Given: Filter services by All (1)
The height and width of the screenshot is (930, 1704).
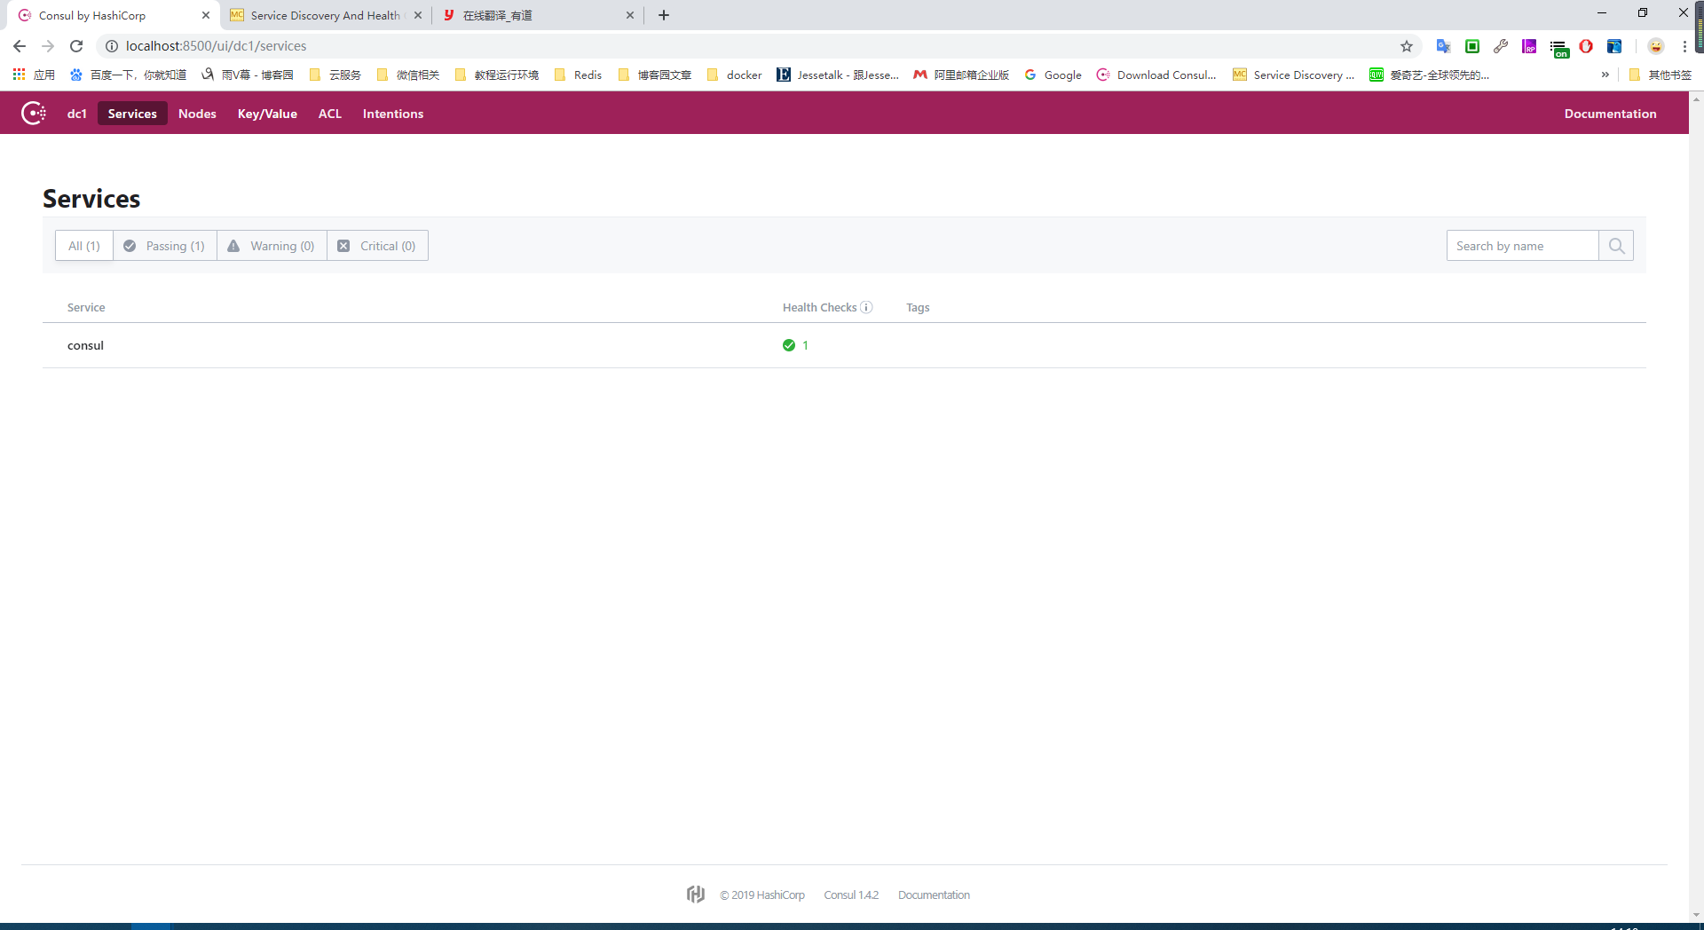Looking at the screenshot, I should click(x=84, y=246).
